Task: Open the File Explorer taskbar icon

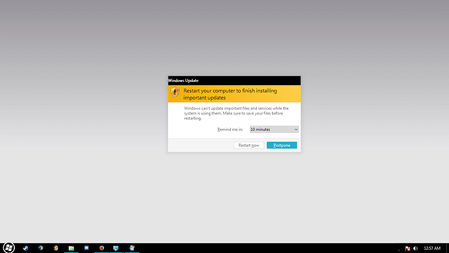Action: (x=71, y=248)
